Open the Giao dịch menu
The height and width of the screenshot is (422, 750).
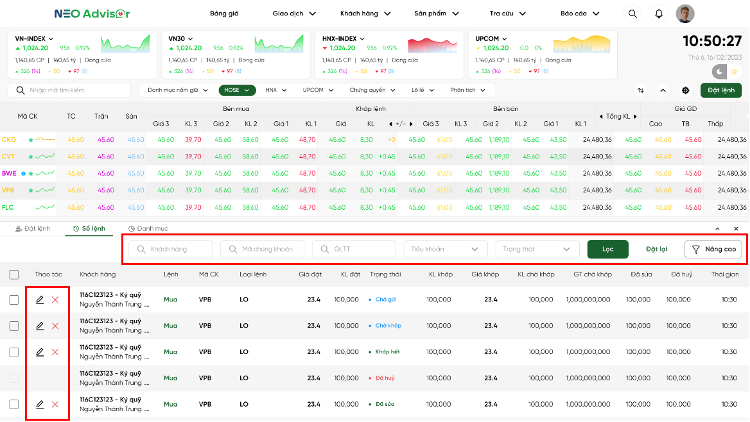[x=294, y=13]
